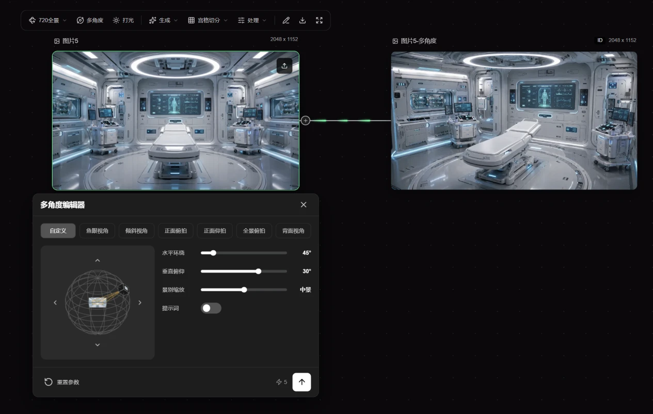The height and width of the screenshot is (414, 653).
Task: Rotate camera right with sphere's right arrow
Action: click(140, 302)
